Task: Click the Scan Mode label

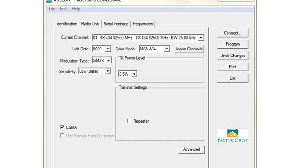Action: (126, 49)
